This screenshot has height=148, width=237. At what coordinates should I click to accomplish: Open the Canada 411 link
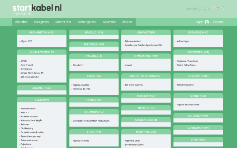tap(78, 65)
